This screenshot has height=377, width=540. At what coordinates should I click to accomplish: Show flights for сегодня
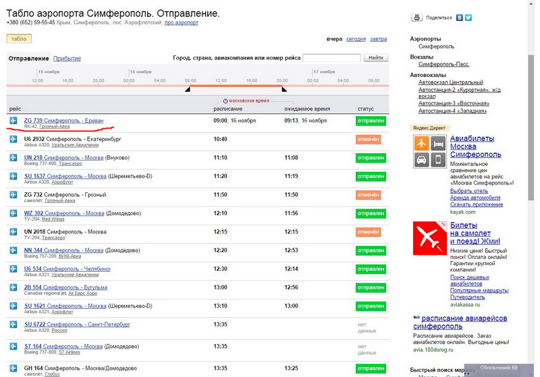tap(356, 39)
